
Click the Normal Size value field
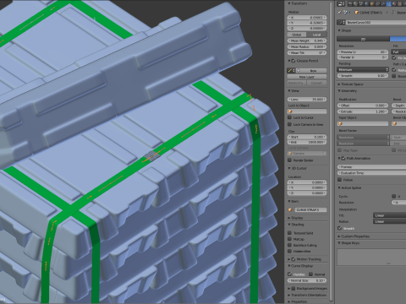coord(307,280)
